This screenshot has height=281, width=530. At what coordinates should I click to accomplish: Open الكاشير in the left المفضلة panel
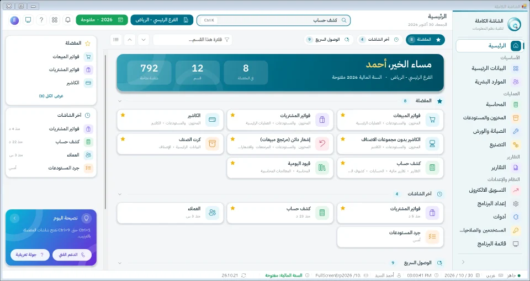pyautogui.click(x=51, y=83)
